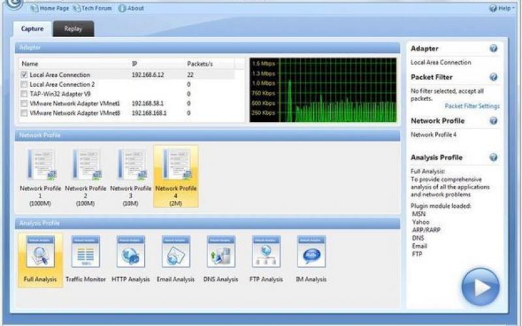Open the Help dropdown menu
Viewport: 522px width, 326px height.
(x=501, y=8)
